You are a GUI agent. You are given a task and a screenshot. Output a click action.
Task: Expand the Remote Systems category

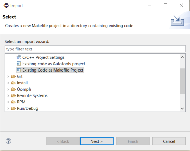pos(8,96)
